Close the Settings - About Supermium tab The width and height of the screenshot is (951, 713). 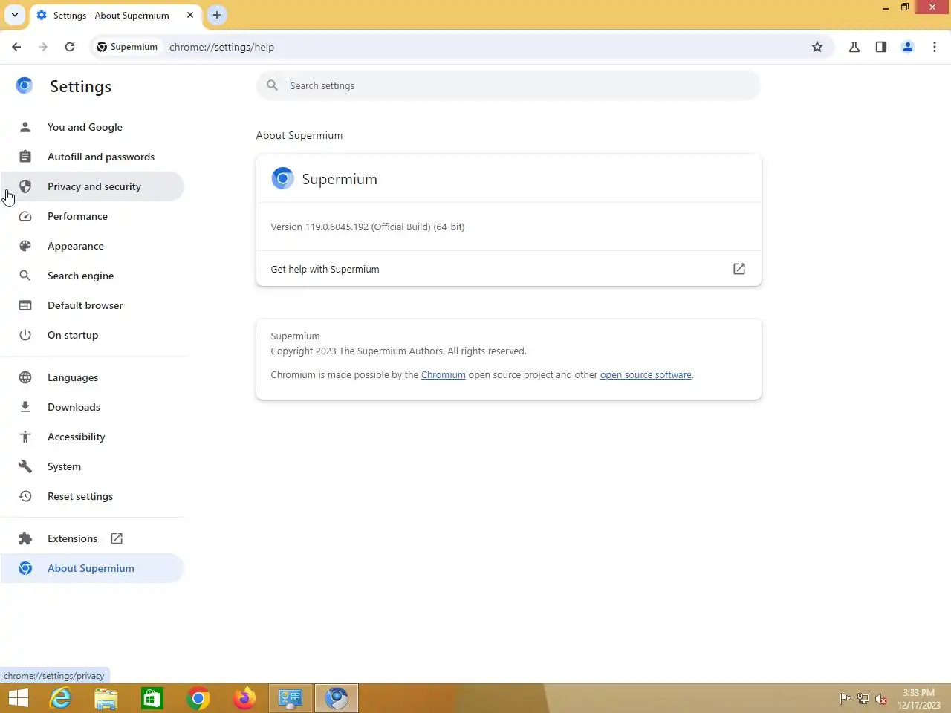190,15
